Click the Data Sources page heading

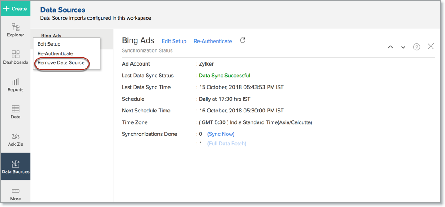63,10
